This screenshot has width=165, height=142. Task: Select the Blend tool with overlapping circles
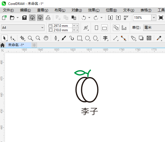(133, 38)
